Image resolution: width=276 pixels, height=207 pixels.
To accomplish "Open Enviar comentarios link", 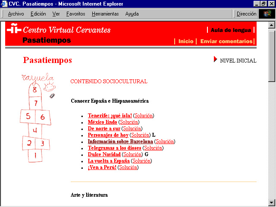I will 226,41.
